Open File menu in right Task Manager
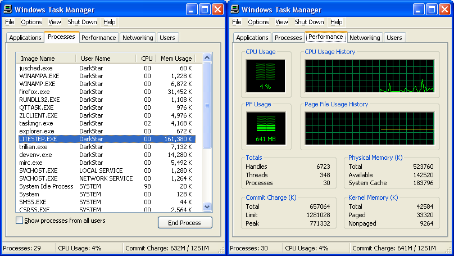454x256 pixels. [237, 22]
